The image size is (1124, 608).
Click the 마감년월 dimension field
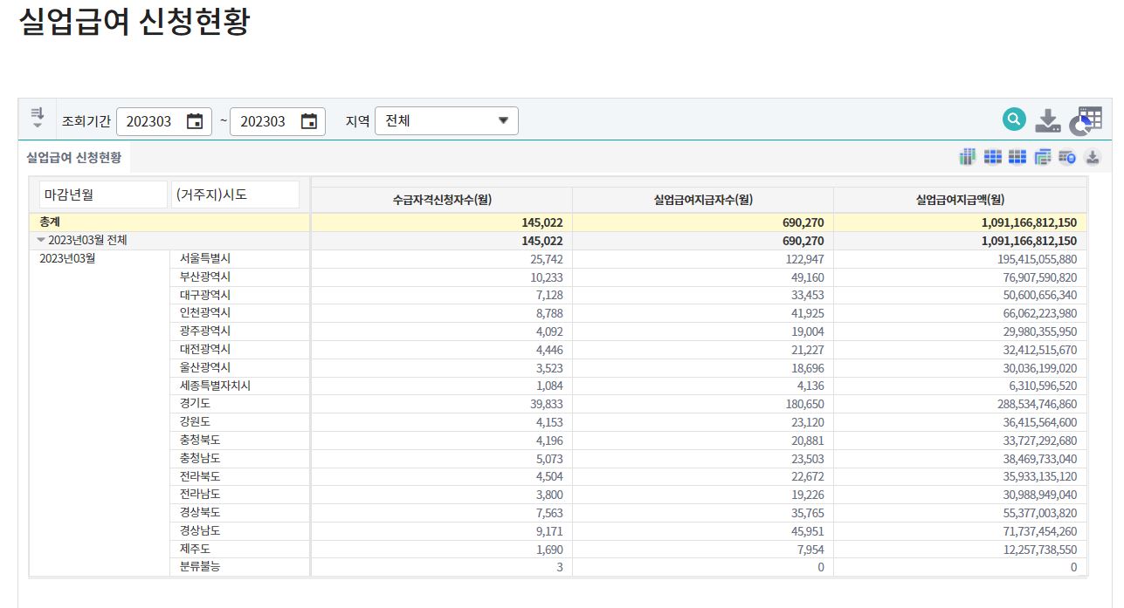pyautogui.click(x=103, y=195)
